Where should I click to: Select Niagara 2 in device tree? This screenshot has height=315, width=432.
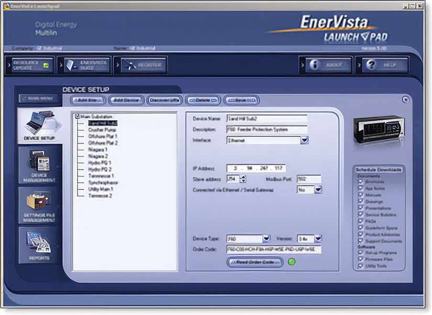point(98,156)
